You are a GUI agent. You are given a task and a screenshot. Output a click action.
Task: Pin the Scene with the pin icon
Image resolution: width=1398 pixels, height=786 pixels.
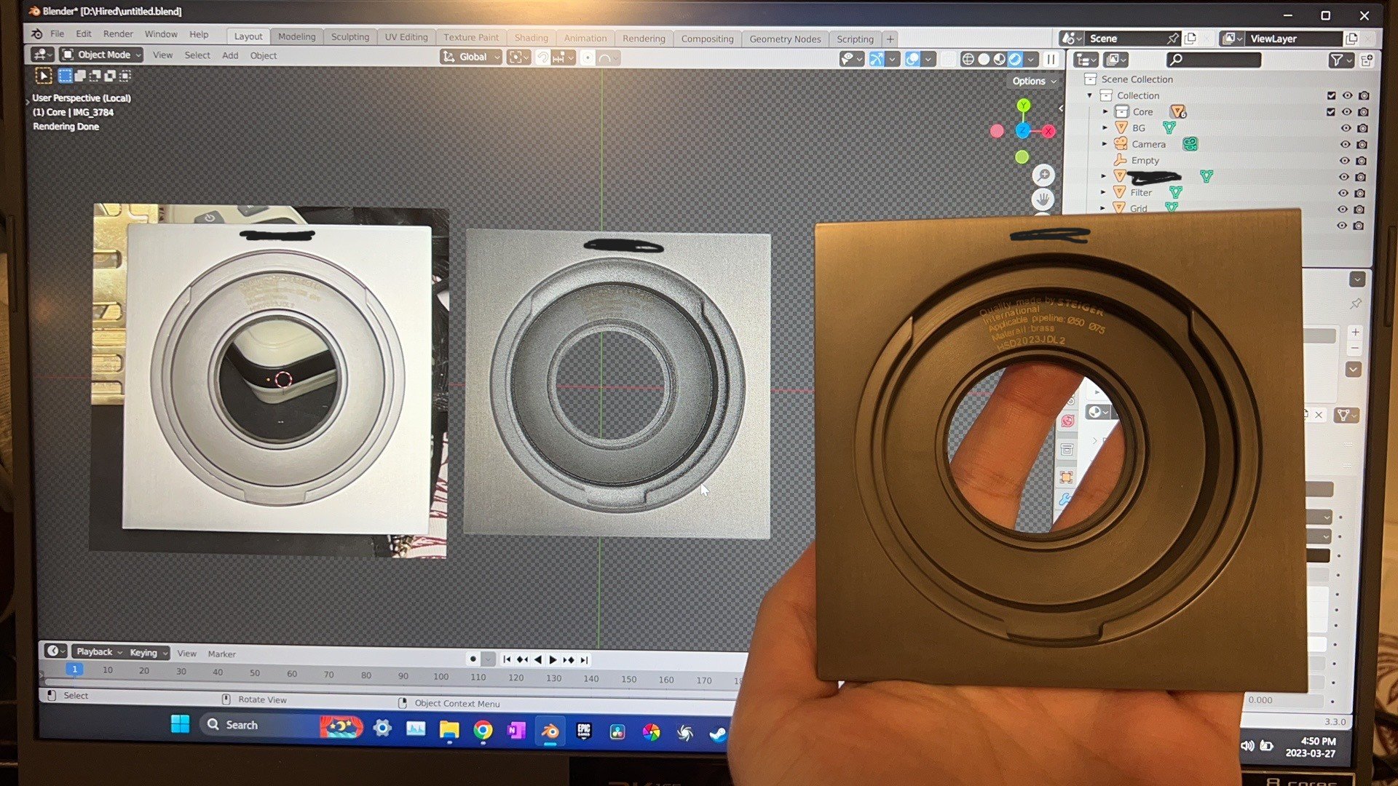click(x=1172, y=39)
